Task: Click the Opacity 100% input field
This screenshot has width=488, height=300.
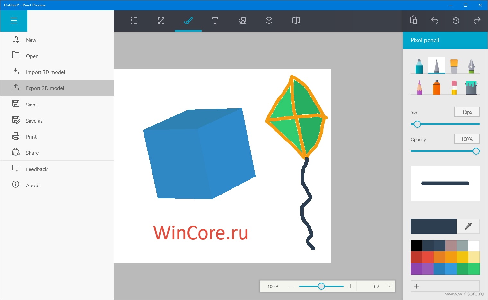Action: coord(467,139)
